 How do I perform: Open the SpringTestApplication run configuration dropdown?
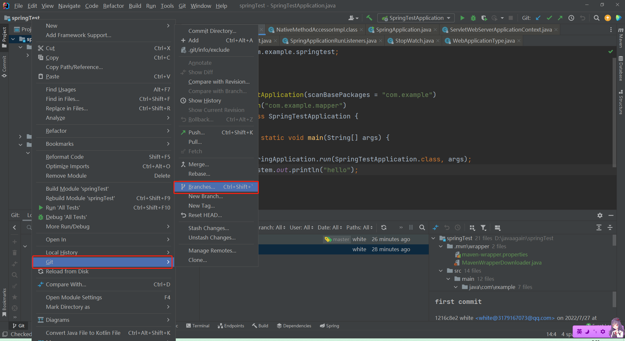[415, 18]
